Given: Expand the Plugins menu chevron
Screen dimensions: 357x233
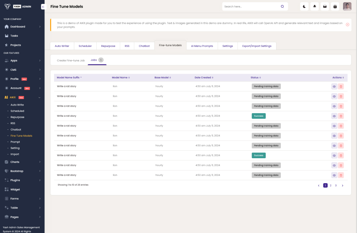Looking at the screenshot, I should [x=40, y=180].
